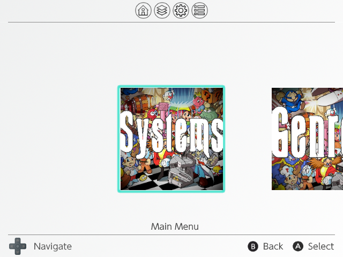Click the Navigate hint text
The image size is (343, 257).
pos(53,246)
